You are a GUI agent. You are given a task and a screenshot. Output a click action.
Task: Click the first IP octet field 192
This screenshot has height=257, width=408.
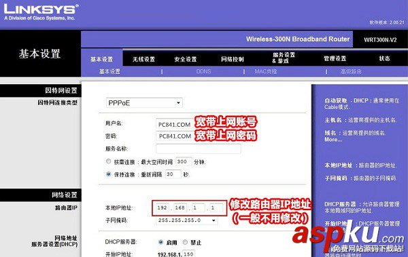tap(163, 207)
